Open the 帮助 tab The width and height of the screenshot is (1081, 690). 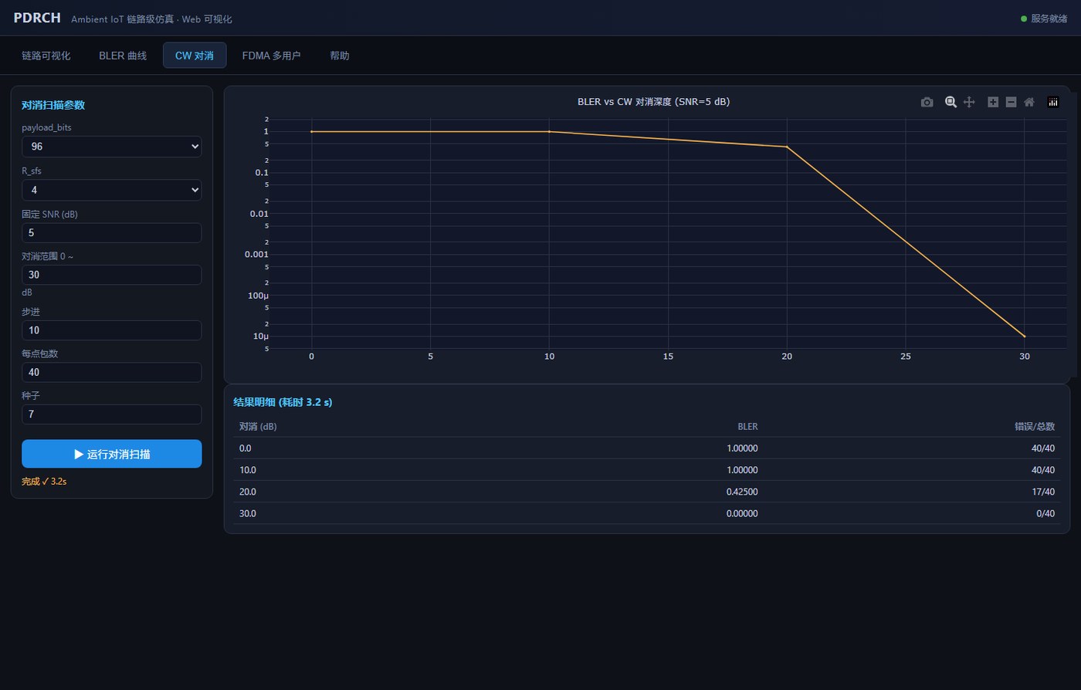pyautogui.click(x=340, y=56)
